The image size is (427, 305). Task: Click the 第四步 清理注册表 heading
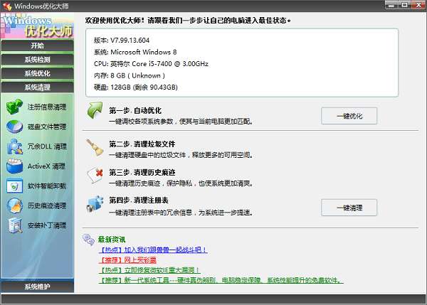139,200
